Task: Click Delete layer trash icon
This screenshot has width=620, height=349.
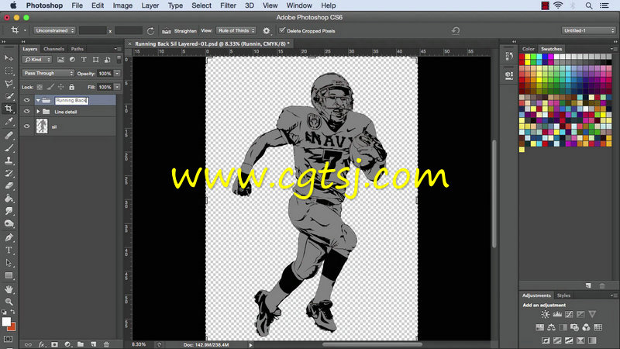Action: (x=106, y=344)
